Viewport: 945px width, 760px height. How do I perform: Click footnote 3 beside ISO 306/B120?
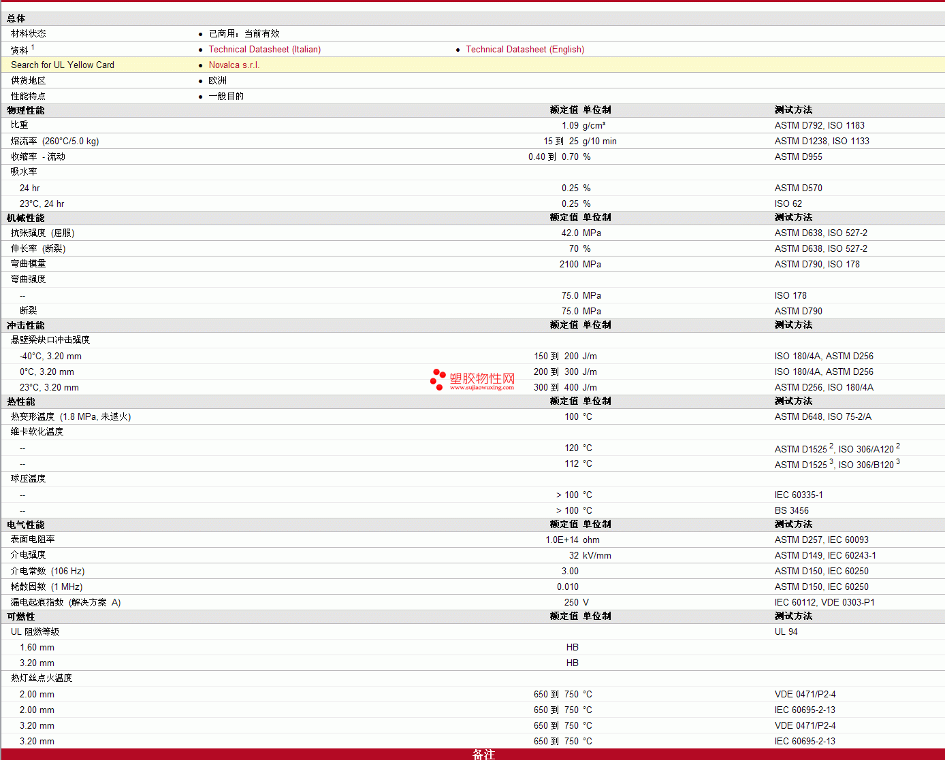pyautogui.click(x=897, y=462)
